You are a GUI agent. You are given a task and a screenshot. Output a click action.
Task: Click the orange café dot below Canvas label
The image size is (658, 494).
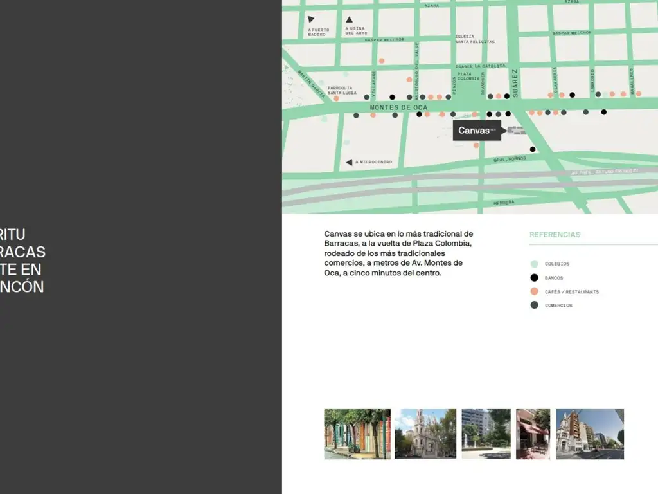click(x=476, y=145)
